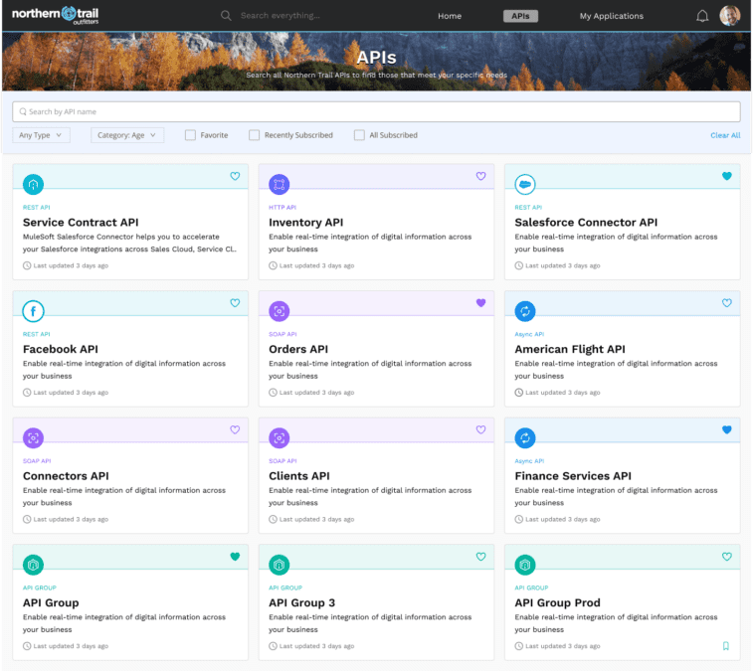The image size is (753, 671).
Task: Click the HTTP API label on Inventory API
Action: [282, 208]
